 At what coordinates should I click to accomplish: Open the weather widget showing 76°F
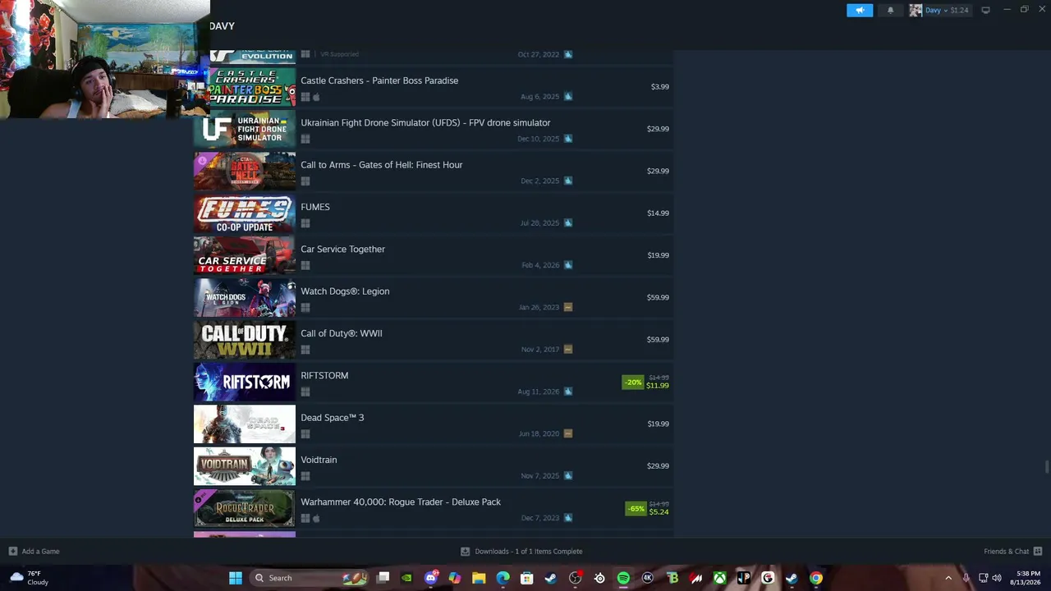point(29,578)
